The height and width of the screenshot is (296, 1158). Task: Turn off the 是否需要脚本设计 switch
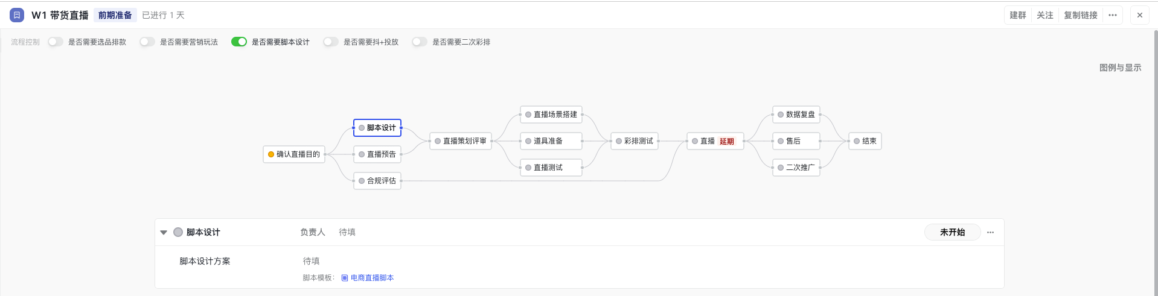coord(239,42)
